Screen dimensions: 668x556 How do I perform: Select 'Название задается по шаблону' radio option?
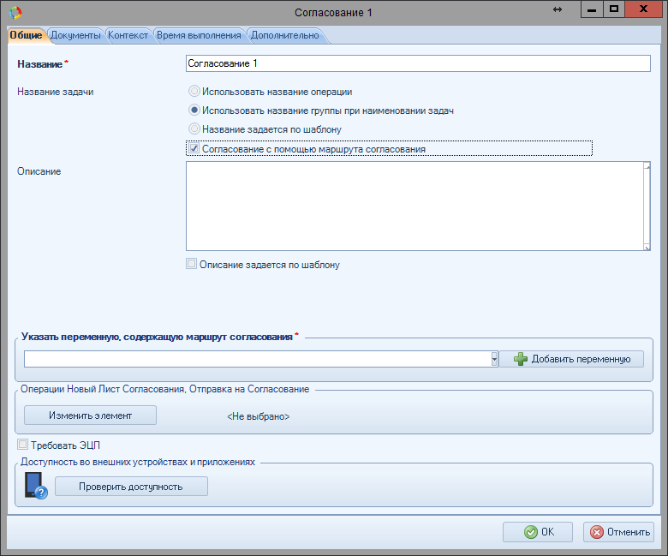tap(194, 129)
